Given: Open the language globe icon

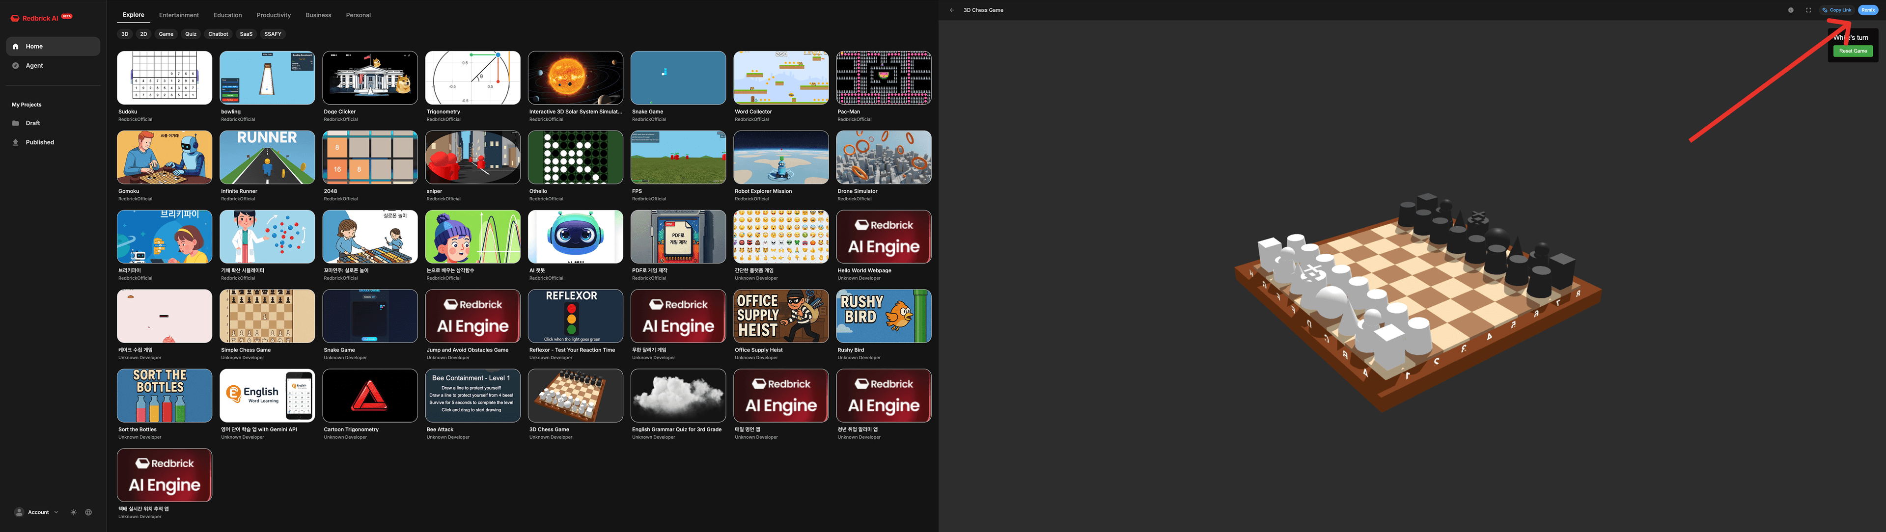Looking at the screenshot, I should click(88, 512).
